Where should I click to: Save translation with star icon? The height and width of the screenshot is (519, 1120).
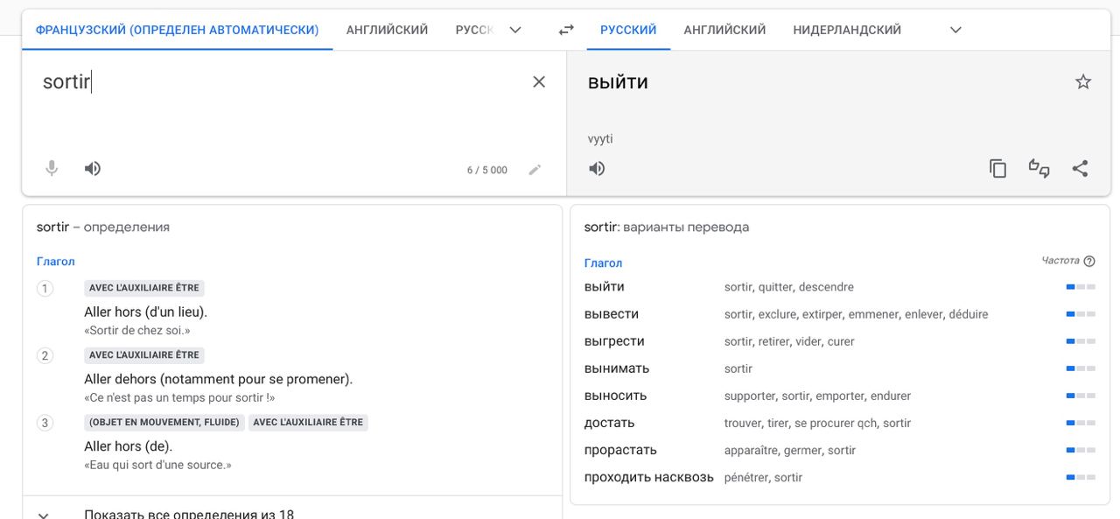(1083, 82)
